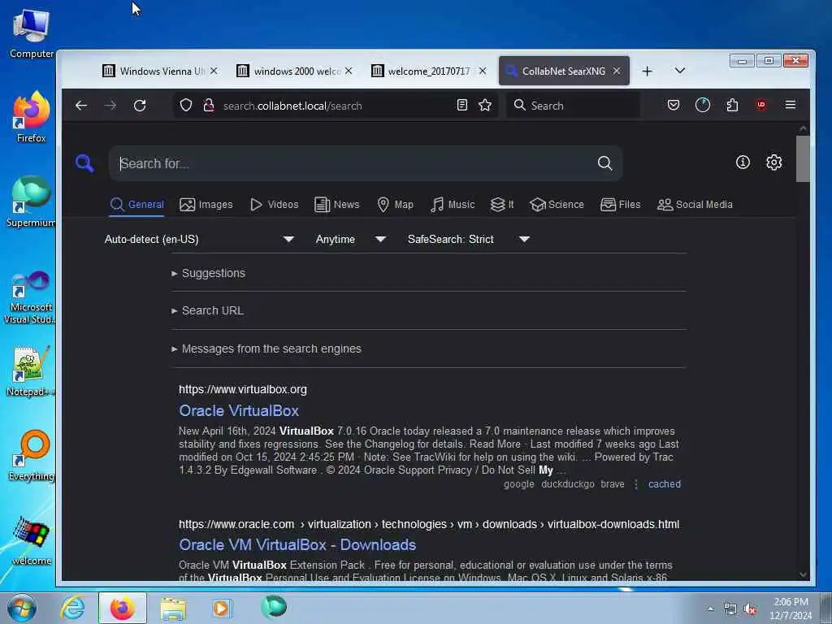Select the Science search category
The height and width of the screenshot is (624, 832).
coord(557,204)
